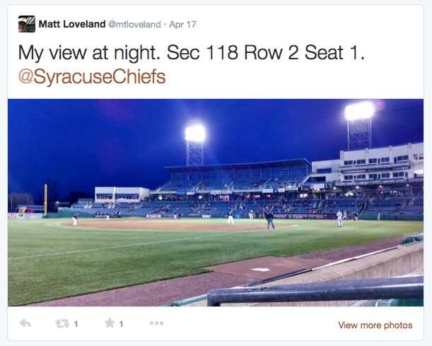Image resolution: width=432 pixels, height=346 pixels.
Task: Favorite the tweet with the star icon
Action: coord(110,324)
